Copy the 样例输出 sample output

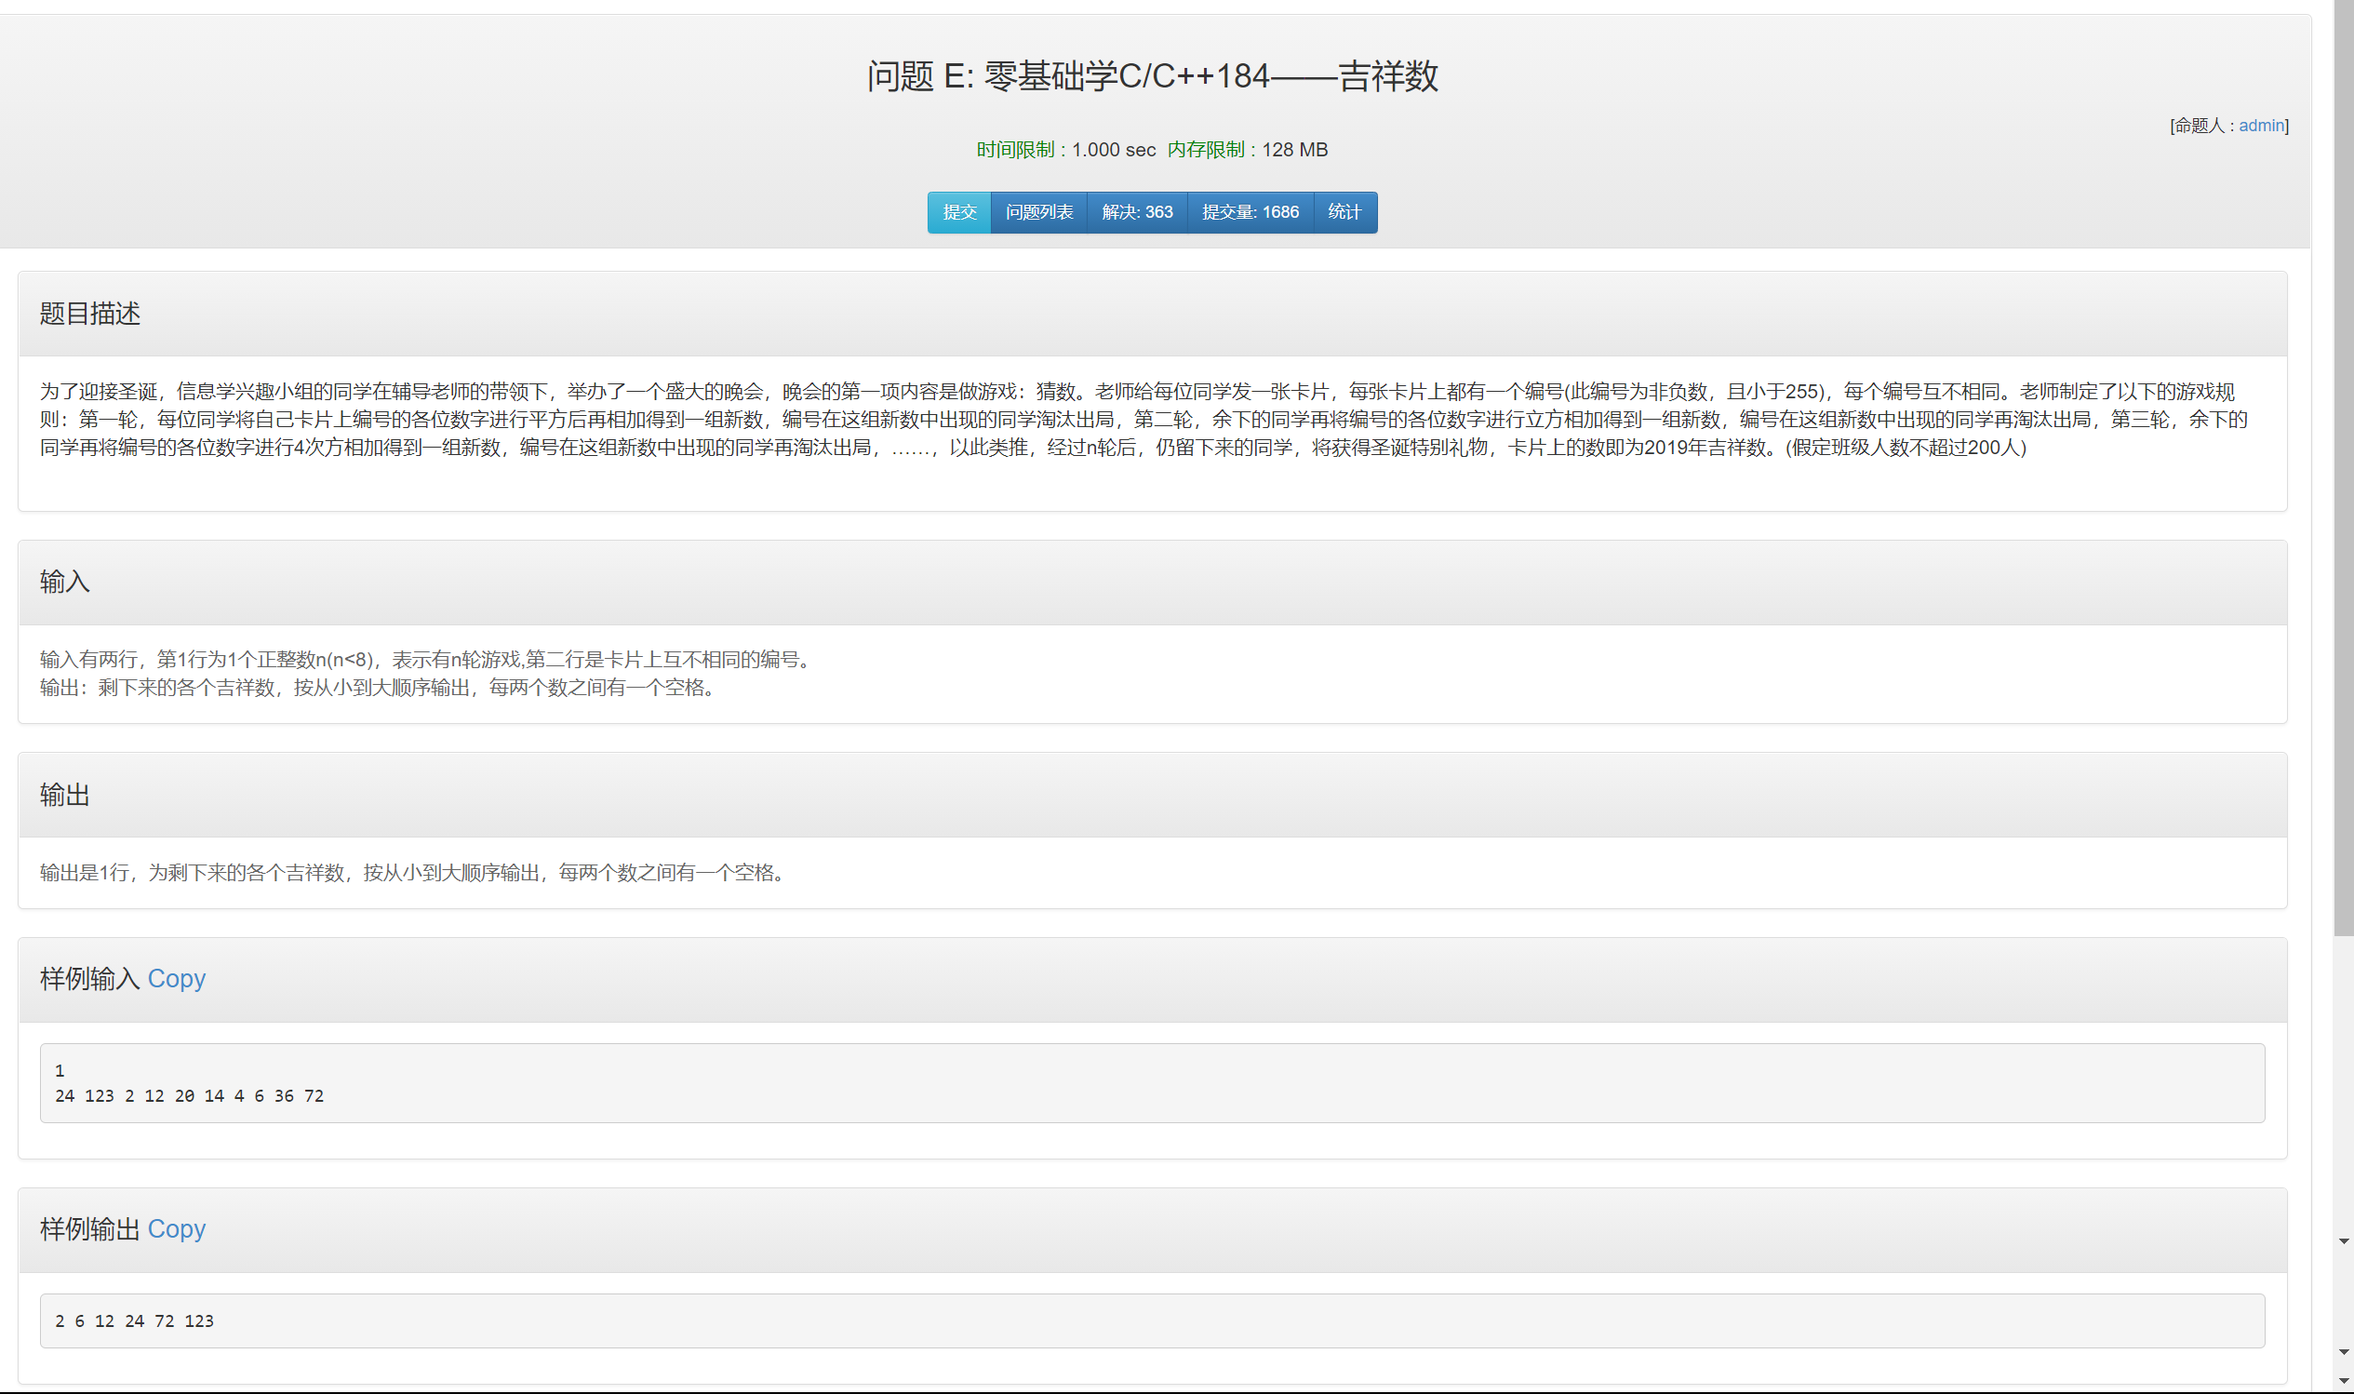click(x=177, y=1228)
